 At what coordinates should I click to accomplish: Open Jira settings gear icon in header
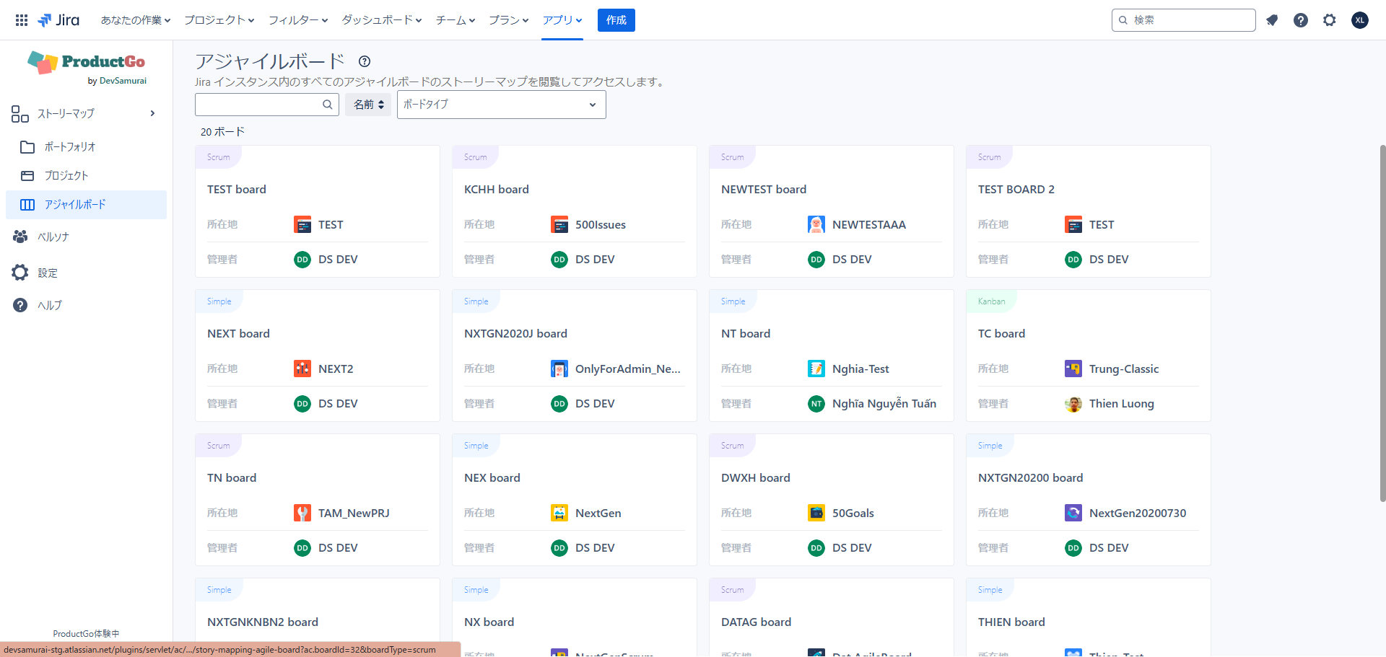click(1330, 20)
